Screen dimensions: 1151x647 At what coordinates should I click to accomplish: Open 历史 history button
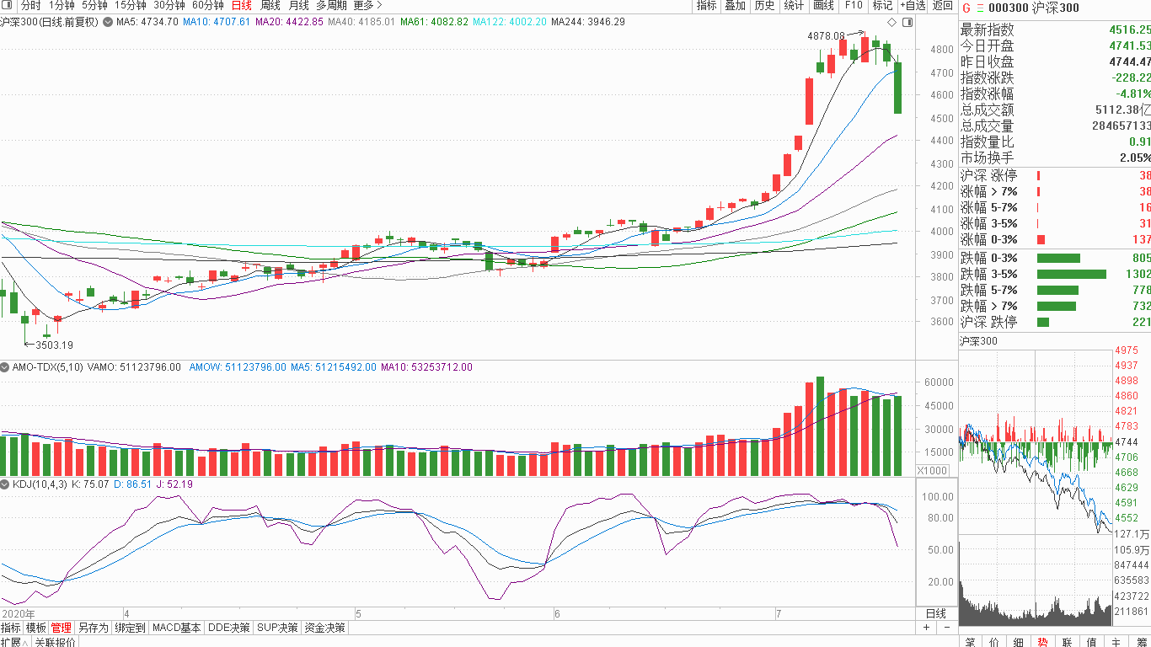[764, 6]
